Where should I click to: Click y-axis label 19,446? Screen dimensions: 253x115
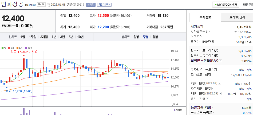[x=175, y=51]
